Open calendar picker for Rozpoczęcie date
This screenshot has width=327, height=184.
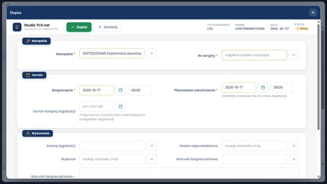[121, 90]
